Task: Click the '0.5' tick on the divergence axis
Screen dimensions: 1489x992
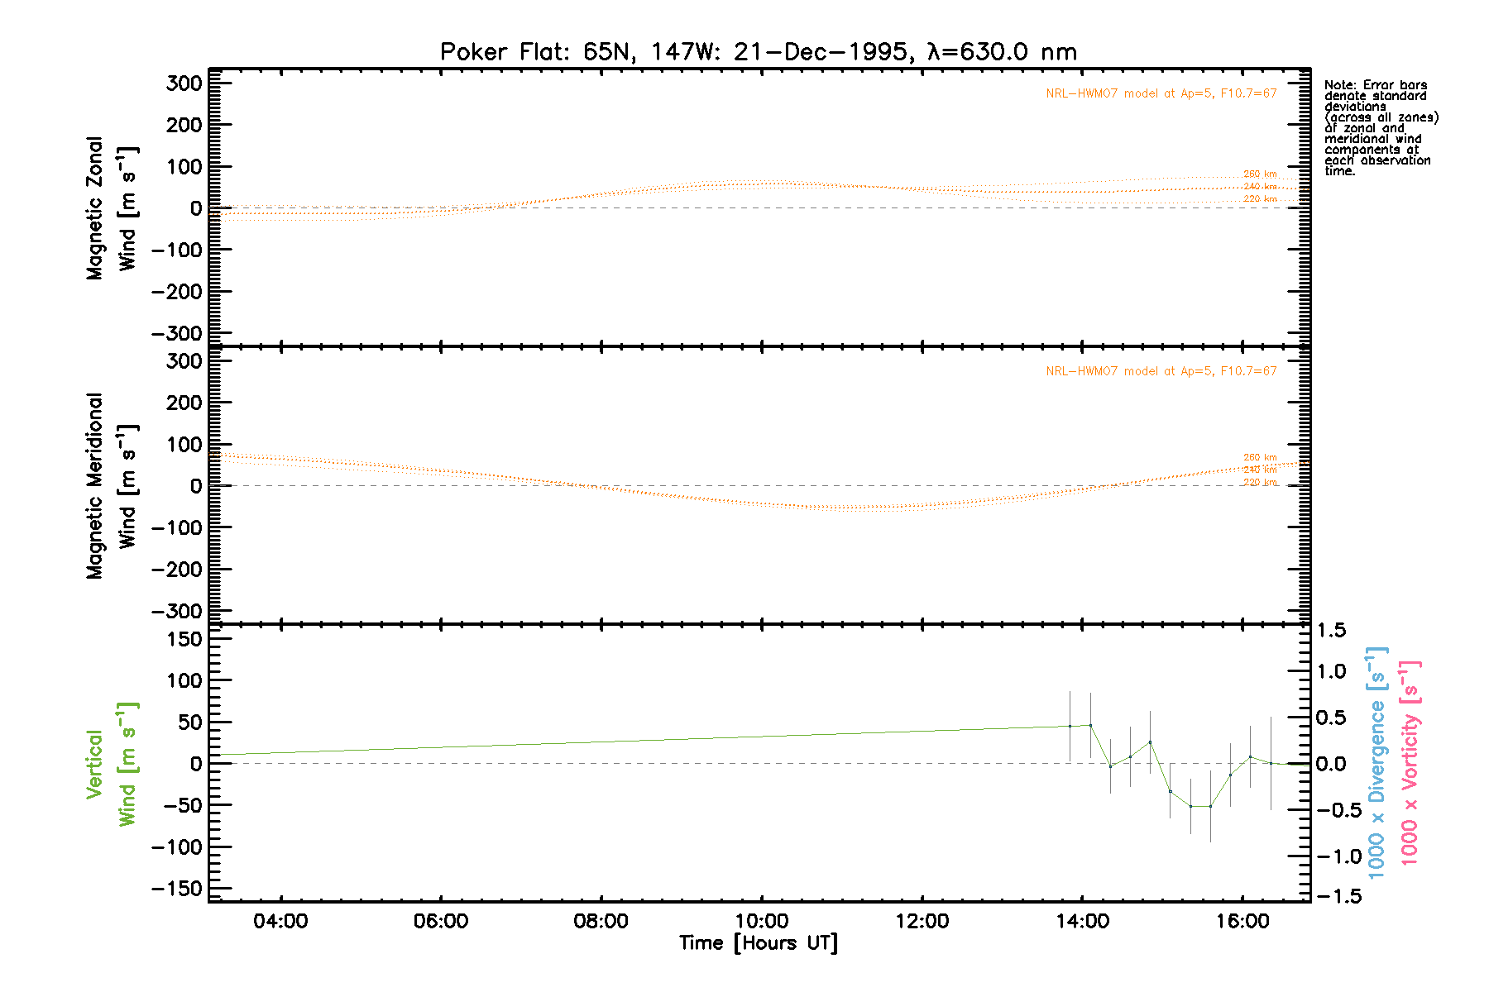Action: [1331, 718]
